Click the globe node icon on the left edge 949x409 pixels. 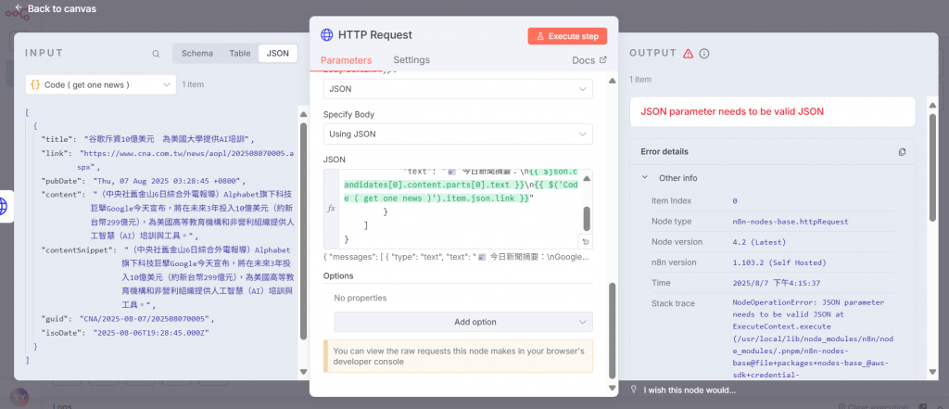click(5, 207)
